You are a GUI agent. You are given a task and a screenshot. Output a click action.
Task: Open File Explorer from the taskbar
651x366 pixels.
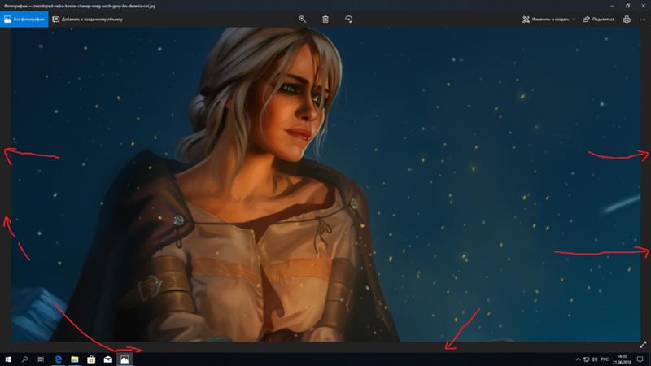click(75, 359)
